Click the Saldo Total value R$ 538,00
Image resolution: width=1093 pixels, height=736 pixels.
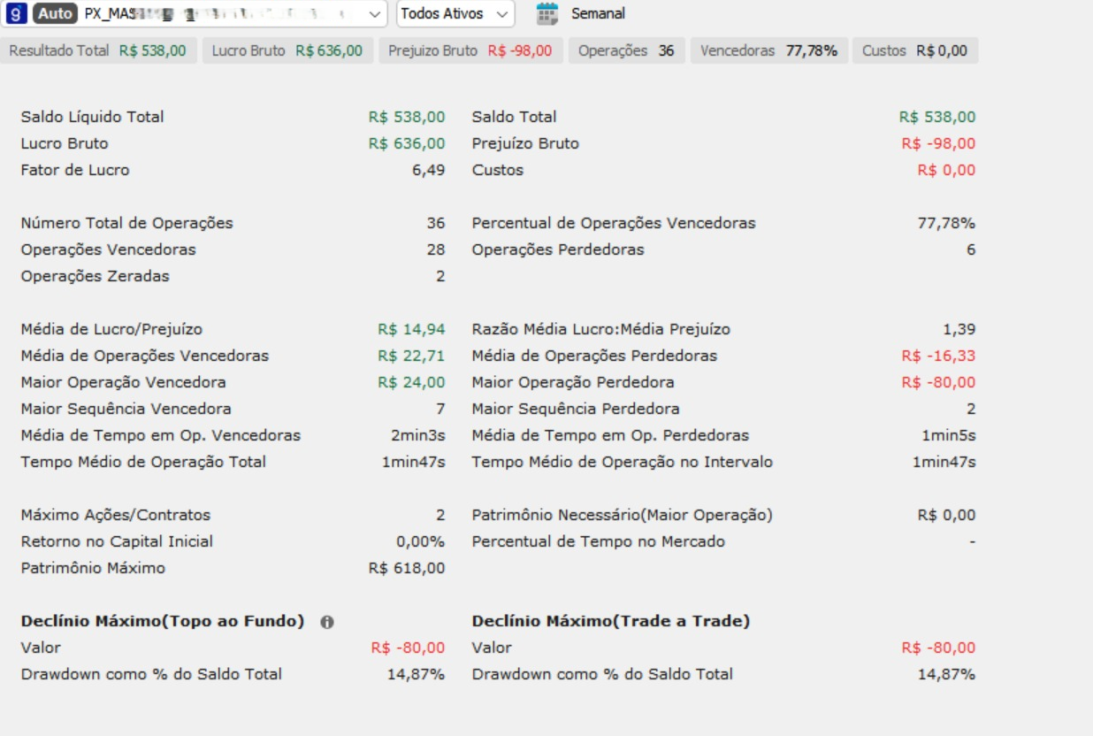(937, 117)
